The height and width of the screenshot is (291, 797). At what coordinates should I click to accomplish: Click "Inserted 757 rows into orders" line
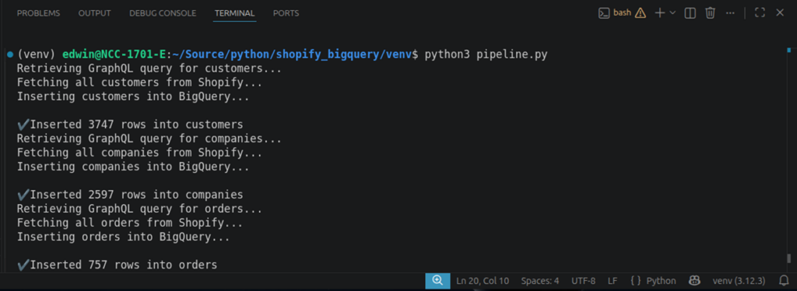pos(117,265)
